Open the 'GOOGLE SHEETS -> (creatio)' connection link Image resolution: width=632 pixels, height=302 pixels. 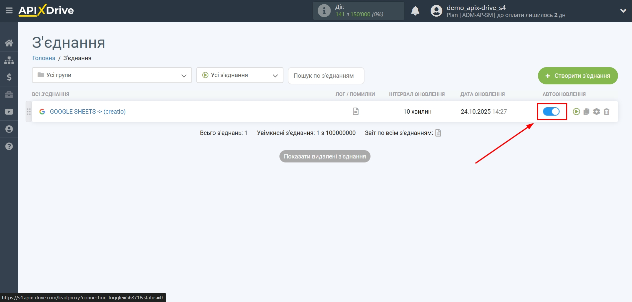point(88,112)
